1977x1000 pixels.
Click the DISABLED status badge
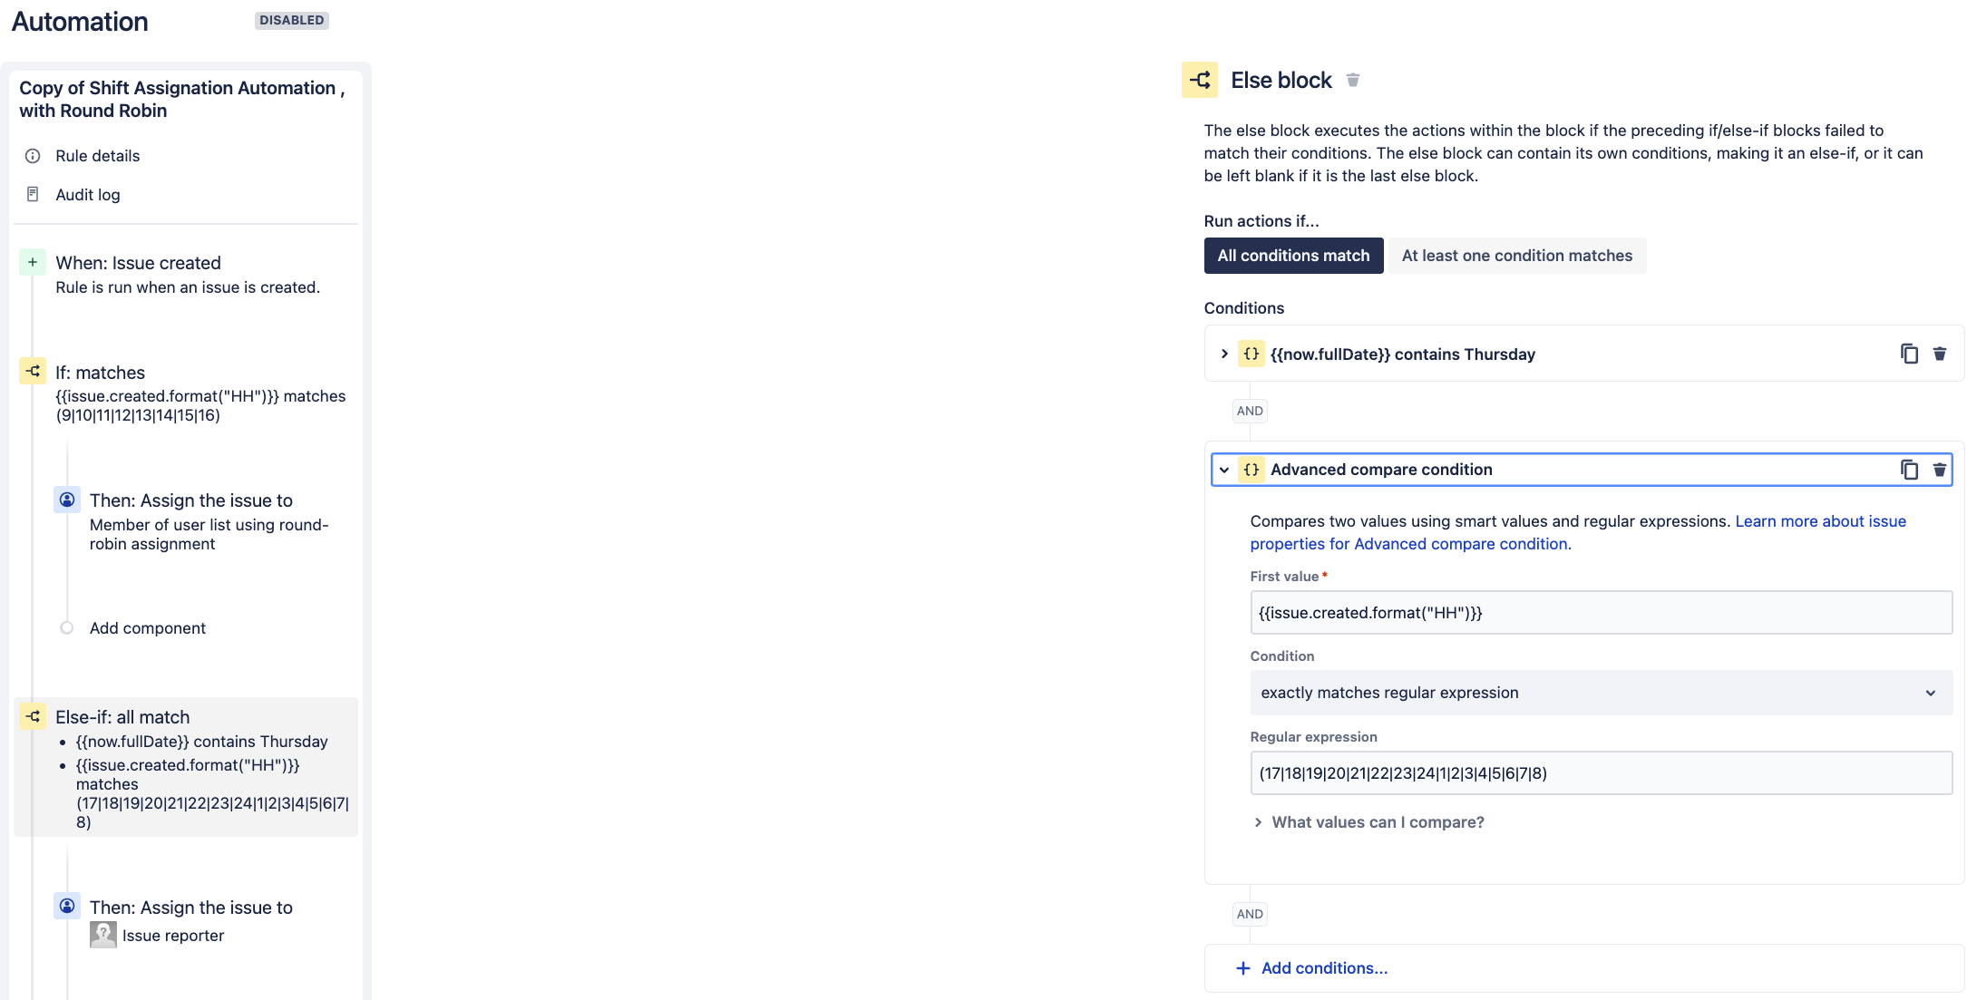click(292, 20)
